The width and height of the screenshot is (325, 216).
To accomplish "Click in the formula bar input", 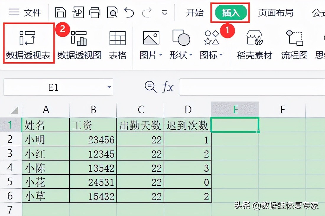I will (x=252, y=87).
